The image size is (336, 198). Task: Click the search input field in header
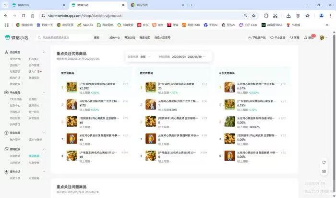pyautogui.click(x=64, y=38)
